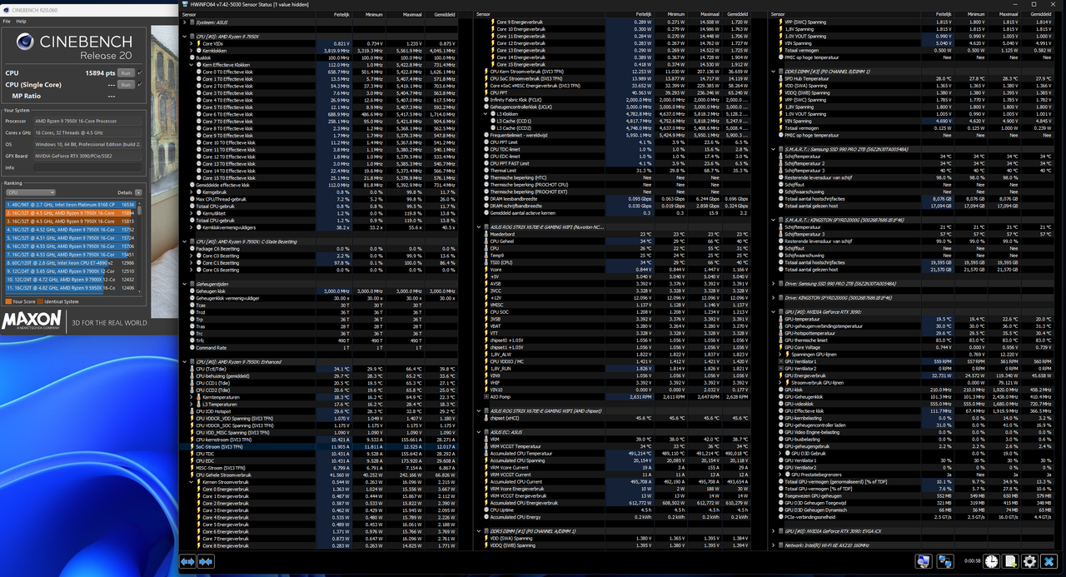Click the Cinebench ranking list scrollbar
Image resolution: width=1066 pixels, height=577 pixels.
139,246
